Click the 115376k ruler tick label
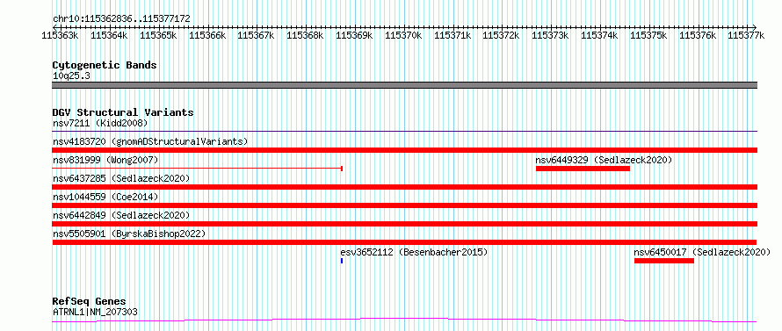The image size is (782, 331). pyautogui.click(x=699, y=35)
